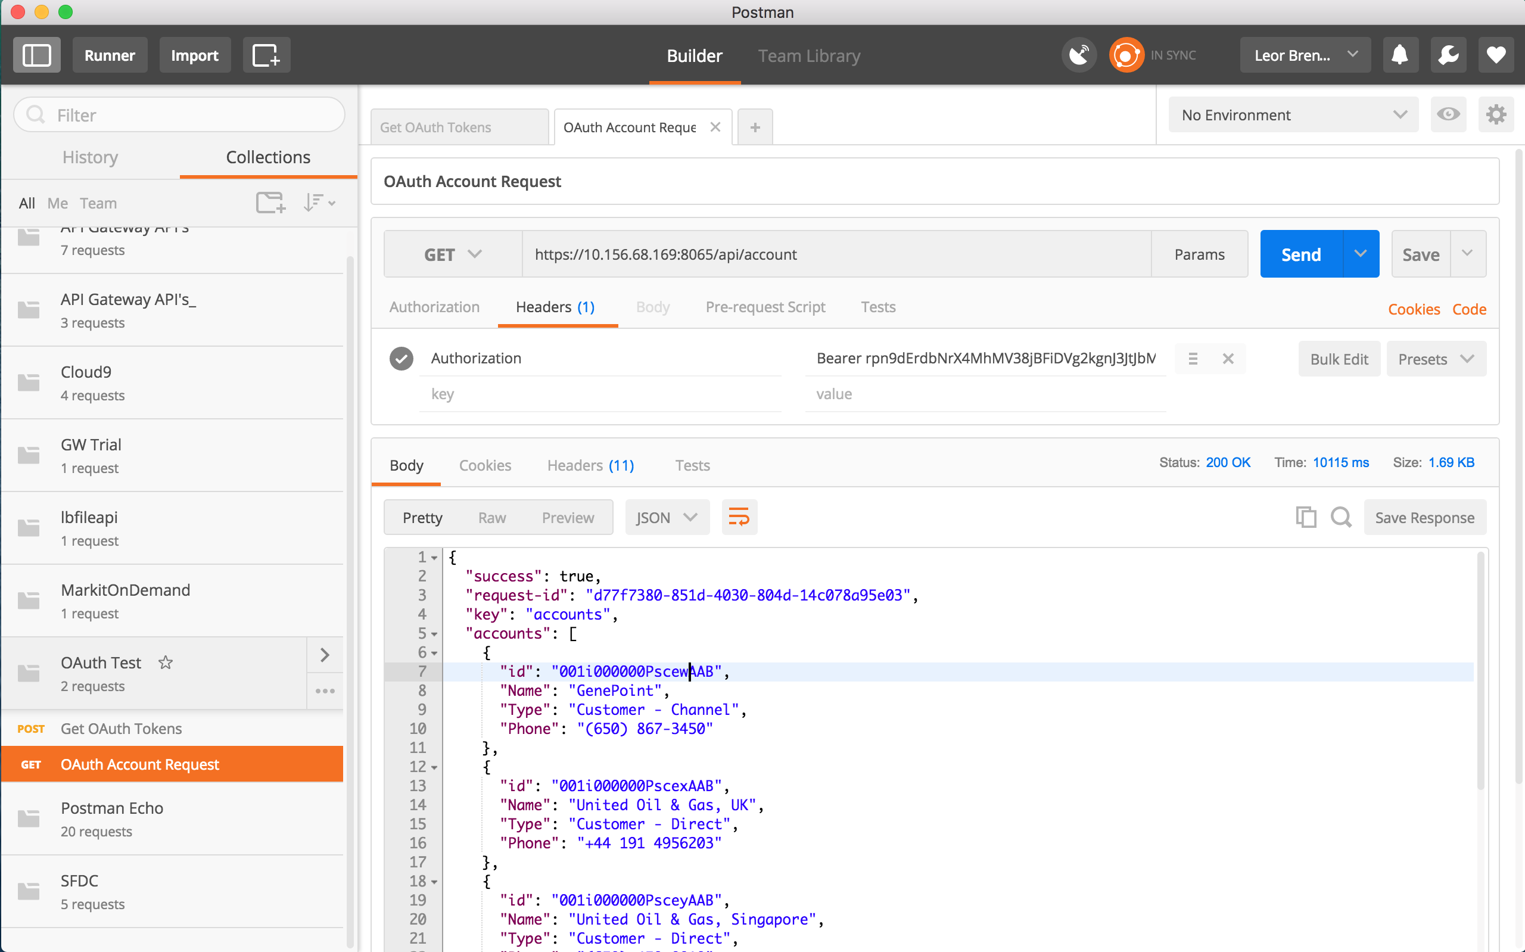Open the notifications bell
This screenshot has width=1525, height=952.
click(x=1400, y=55)
